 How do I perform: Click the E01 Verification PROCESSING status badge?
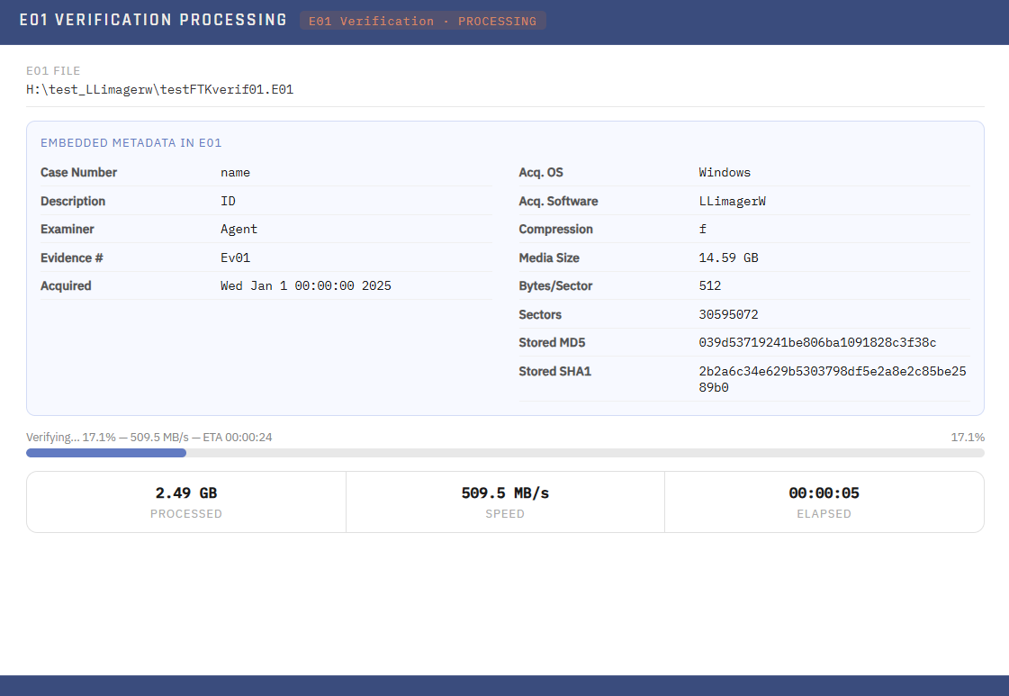pyautogui.click(x=423, y=21)
